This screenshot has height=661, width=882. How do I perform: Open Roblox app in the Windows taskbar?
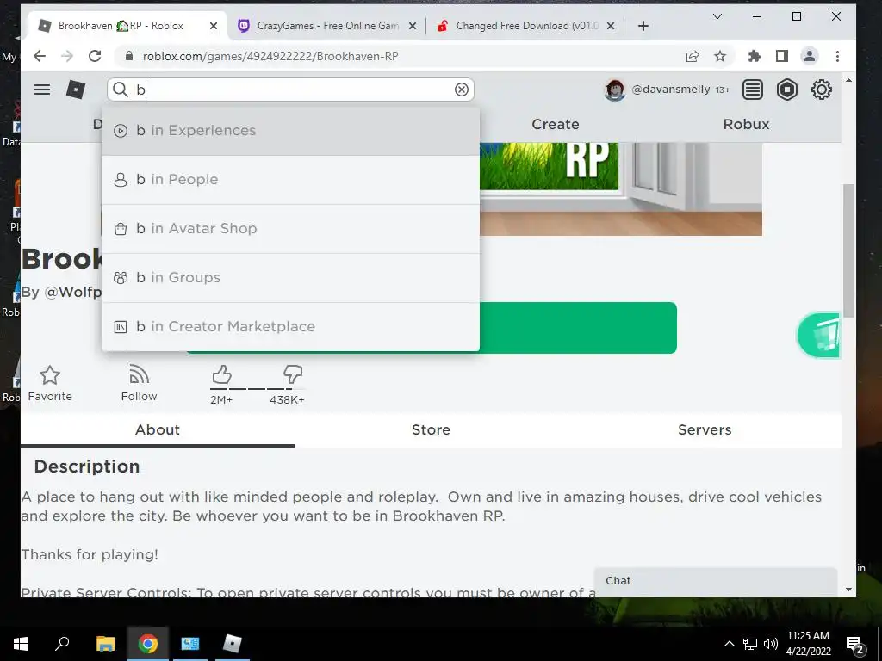click(x=232, y=644)
